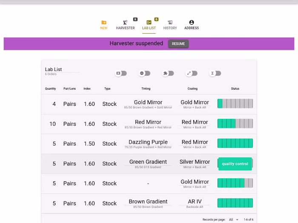The image size is (298, 223).
Task: Click the new order folder icon
Action: click(104, 23)
